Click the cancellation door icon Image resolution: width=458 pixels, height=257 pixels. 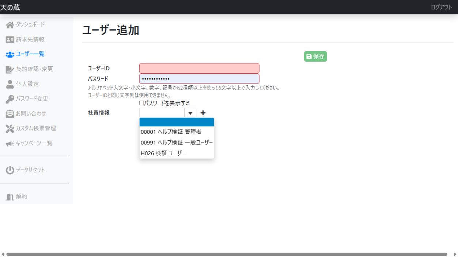coord(10,197)
